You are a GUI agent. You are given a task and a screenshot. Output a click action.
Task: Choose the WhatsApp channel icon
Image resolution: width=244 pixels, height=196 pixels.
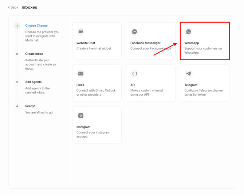189,32
